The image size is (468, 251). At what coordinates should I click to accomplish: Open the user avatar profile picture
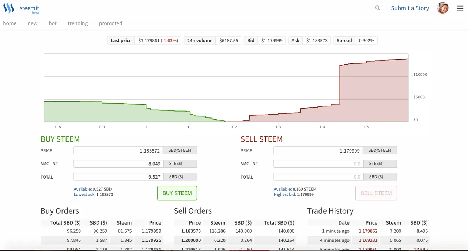[x=443, y=8]
